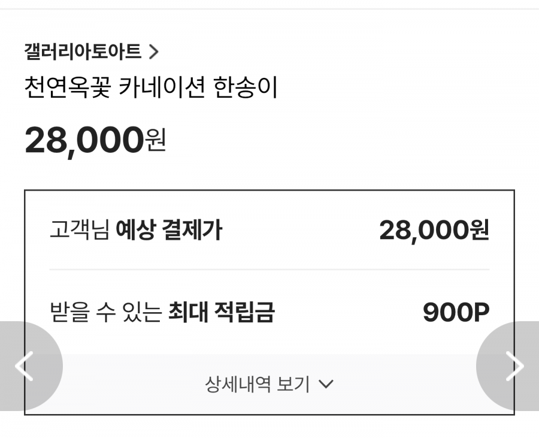
Task: Click the chevron beside 갤러리아토아트
Action: 153,52
